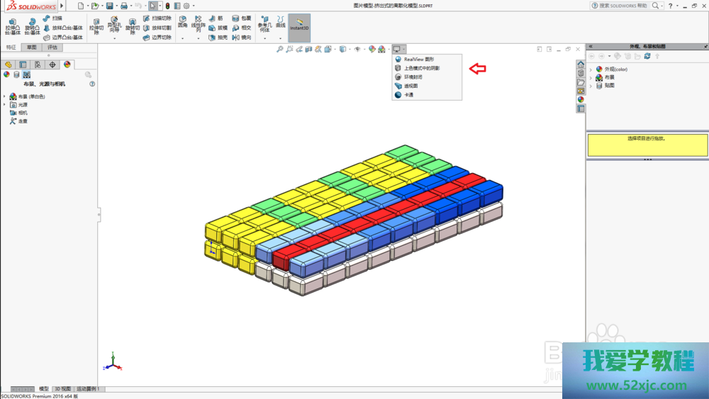Select the 旋转凸台/基体 revolve boss tool

point(32,26)
